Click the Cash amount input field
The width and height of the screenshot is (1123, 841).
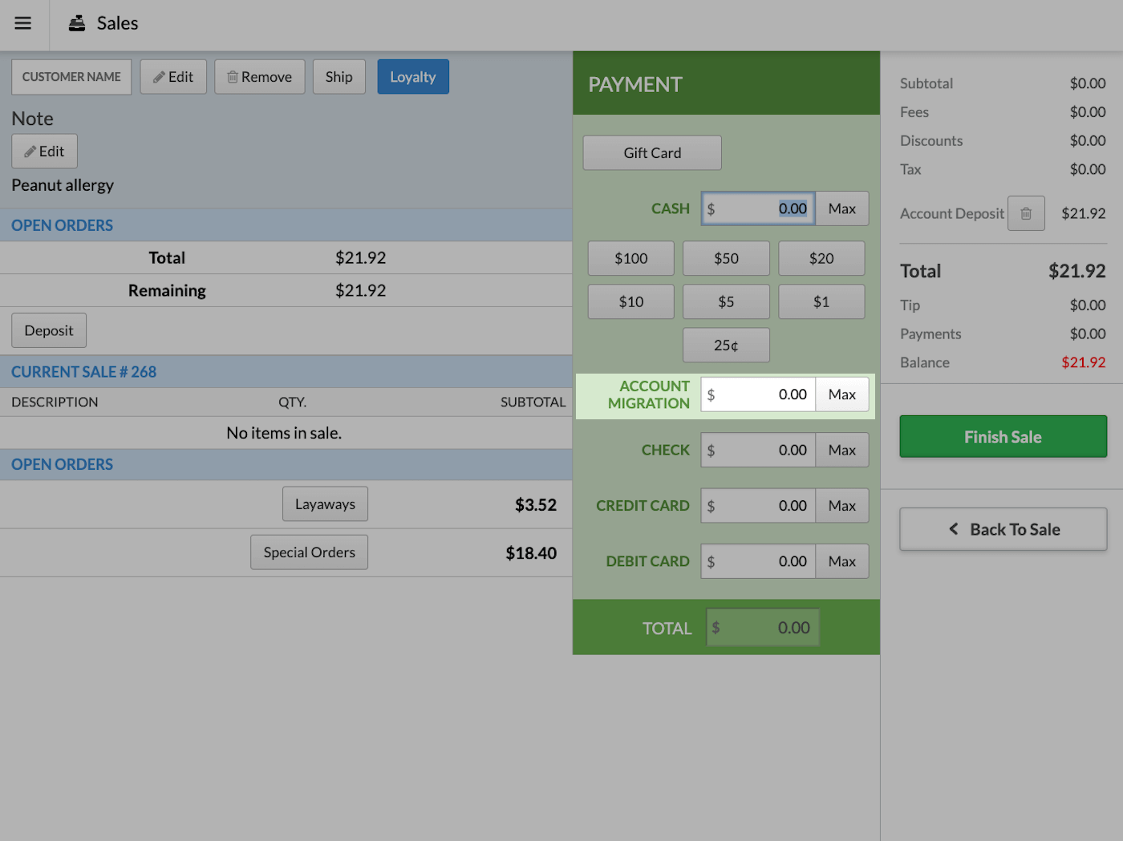757,208
